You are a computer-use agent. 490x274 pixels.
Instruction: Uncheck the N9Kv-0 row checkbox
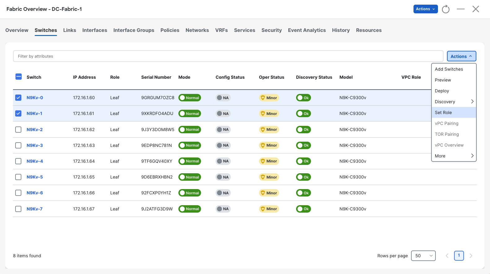tap(18, 98)
